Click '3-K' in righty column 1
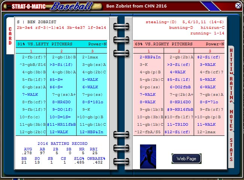The image size is (244, 180). tap(144, 65)
